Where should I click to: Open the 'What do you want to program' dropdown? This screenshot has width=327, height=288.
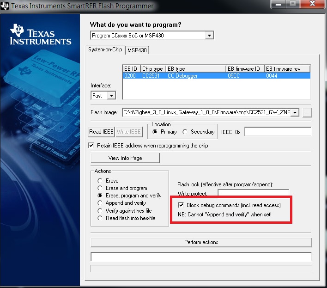(x=209, y=36)
